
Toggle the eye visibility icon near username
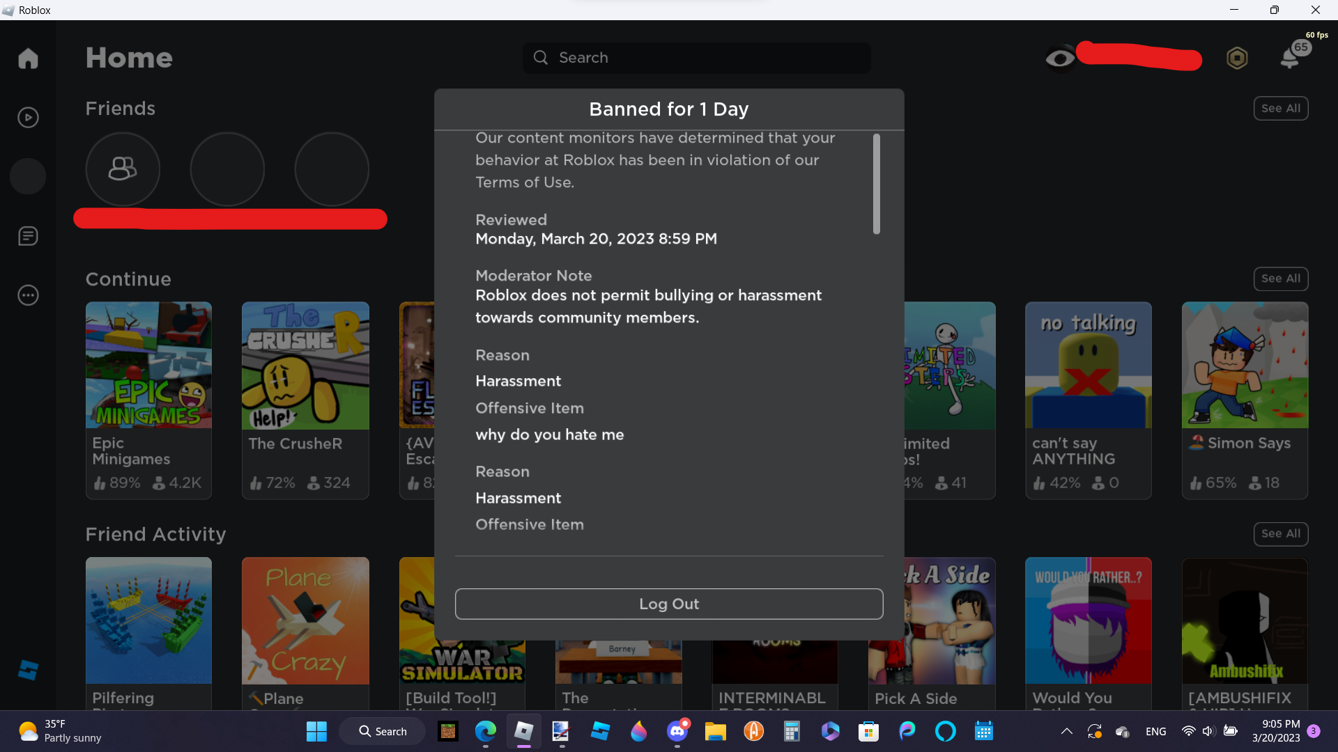(1060, 58)
